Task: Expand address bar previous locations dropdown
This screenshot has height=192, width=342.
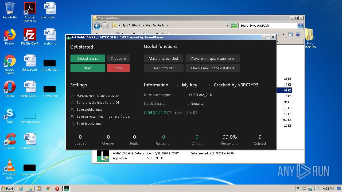Action: [227, 26]
